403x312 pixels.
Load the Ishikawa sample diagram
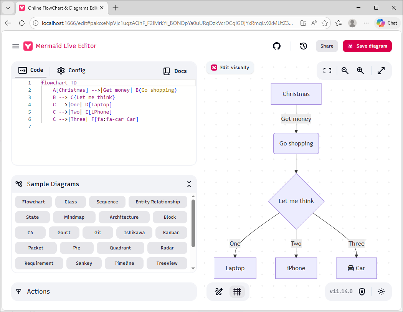point(134,233)
